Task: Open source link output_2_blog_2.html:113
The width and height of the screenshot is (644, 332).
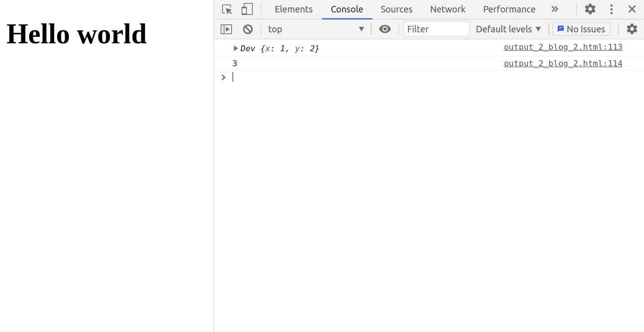Action: click(x=563, y=47)
